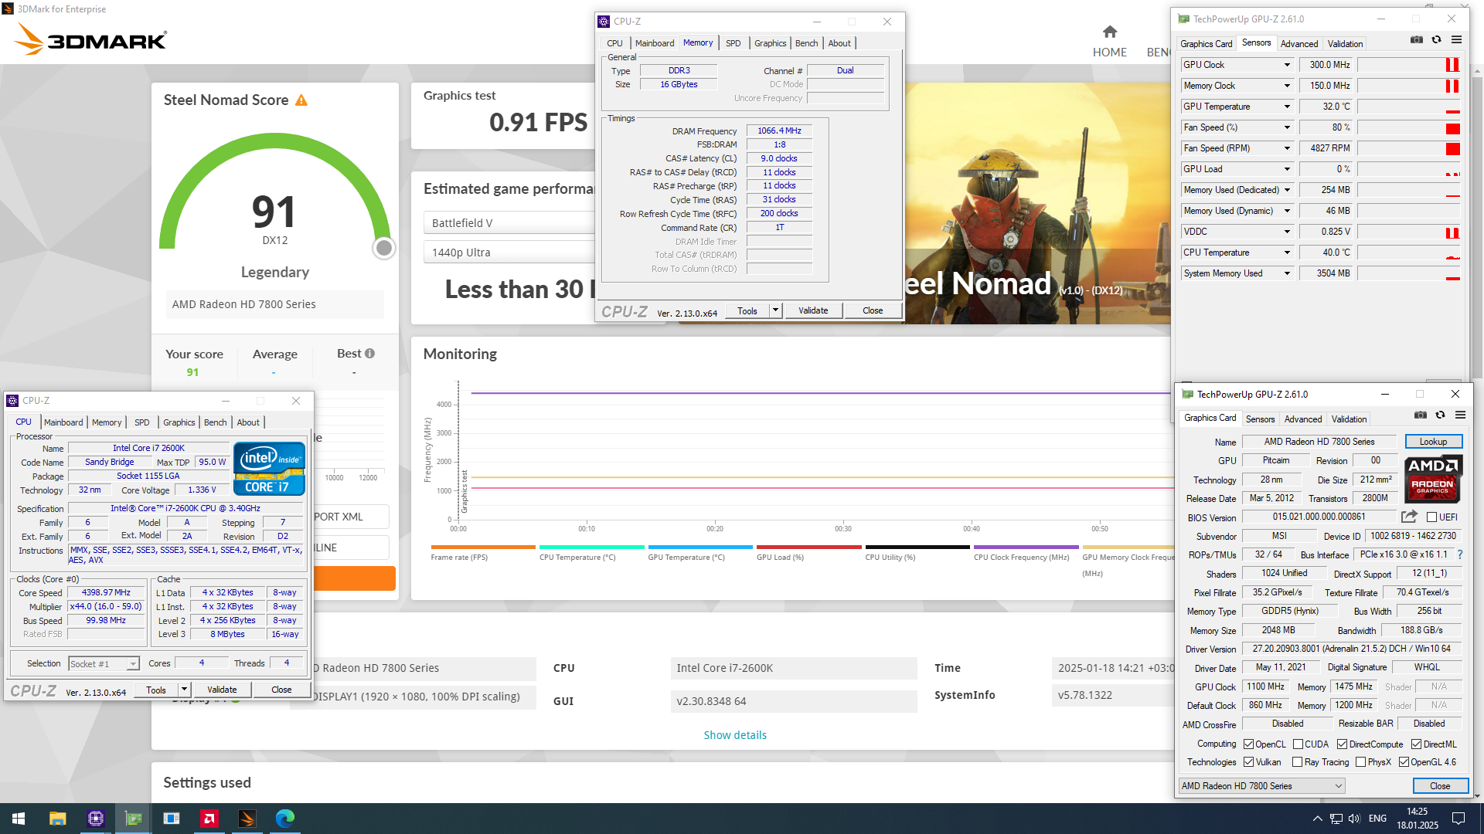Open the GPU selection dropdown in GPU-Z

(x=1261, y=786)
